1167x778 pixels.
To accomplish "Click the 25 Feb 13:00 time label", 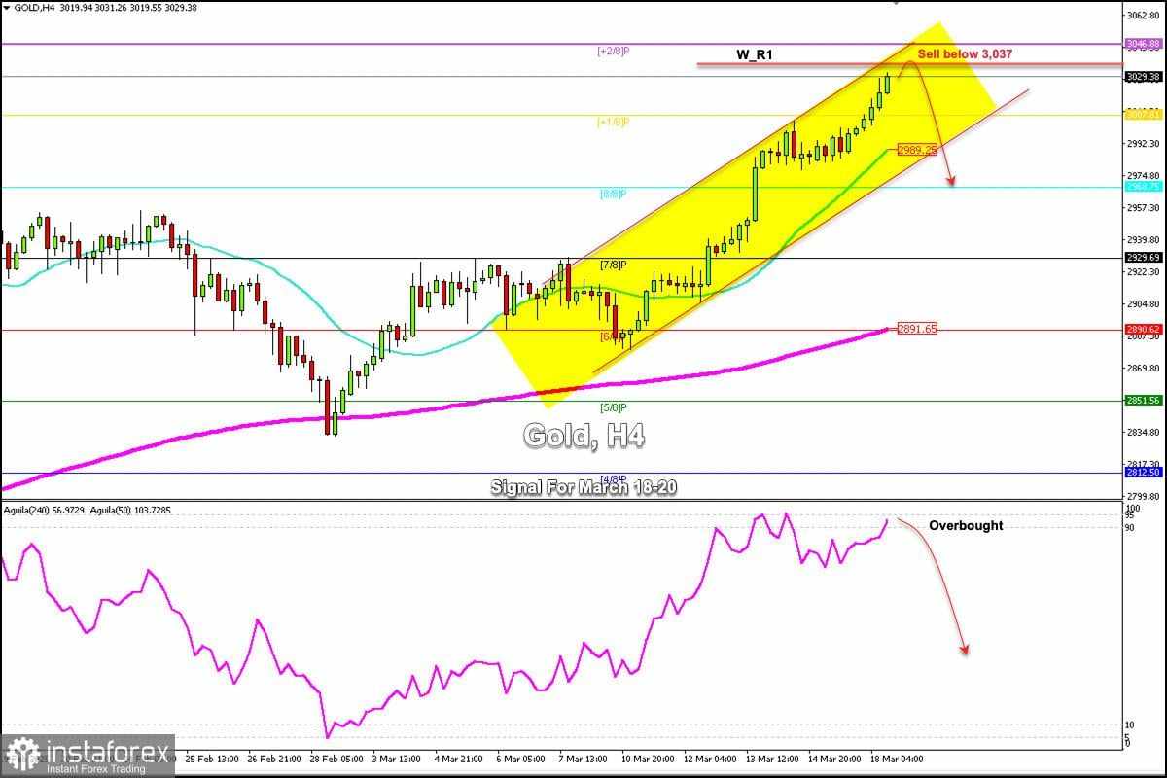I will tap(210, 758).
